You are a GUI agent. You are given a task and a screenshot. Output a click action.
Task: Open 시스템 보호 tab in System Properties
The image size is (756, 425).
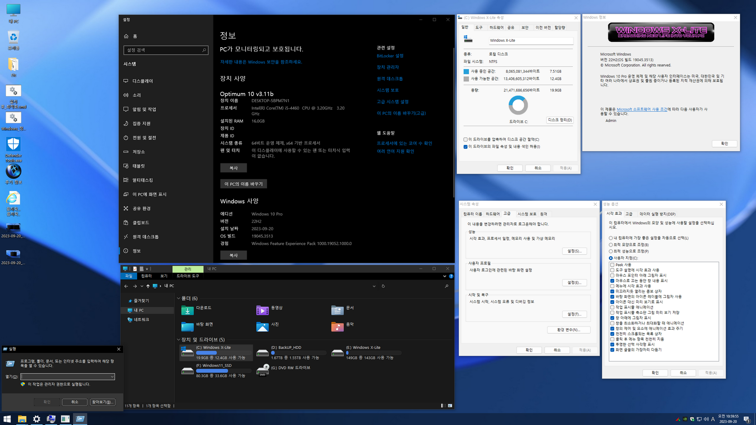point(527,214)
